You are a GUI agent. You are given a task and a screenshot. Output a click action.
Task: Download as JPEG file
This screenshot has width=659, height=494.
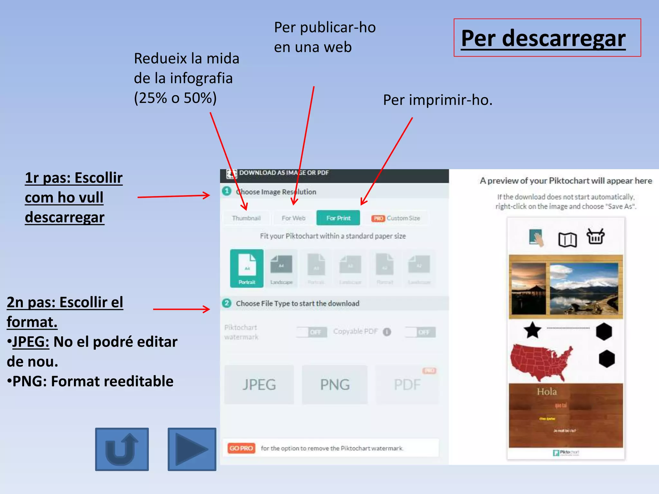coord(259,384)
